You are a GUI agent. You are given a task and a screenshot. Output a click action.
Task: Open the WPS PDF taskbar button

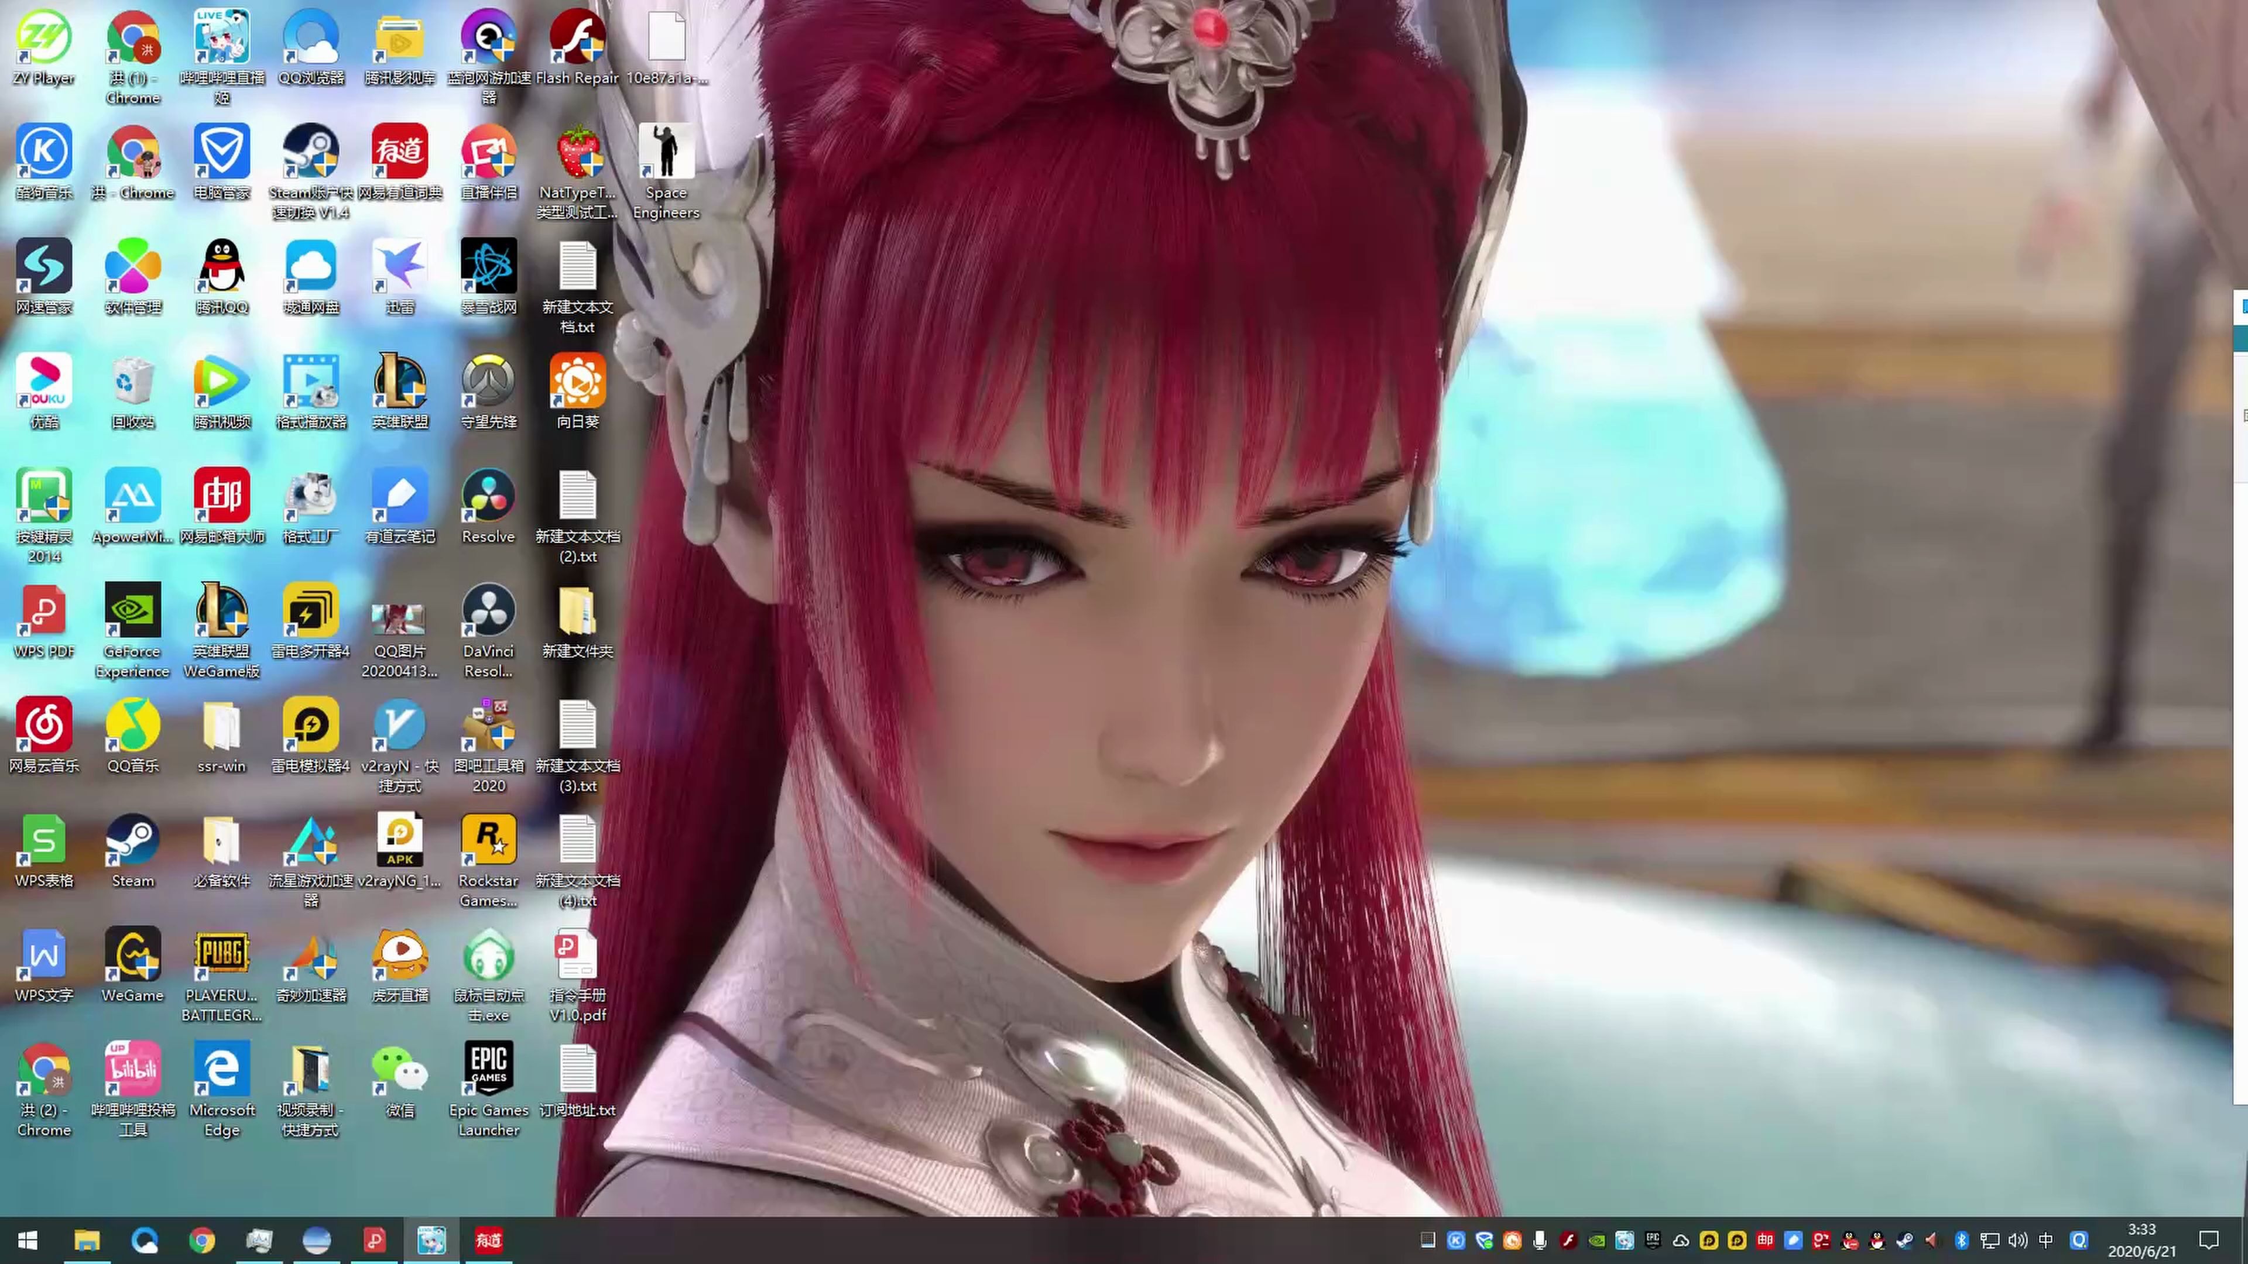tap(375, 1241)
